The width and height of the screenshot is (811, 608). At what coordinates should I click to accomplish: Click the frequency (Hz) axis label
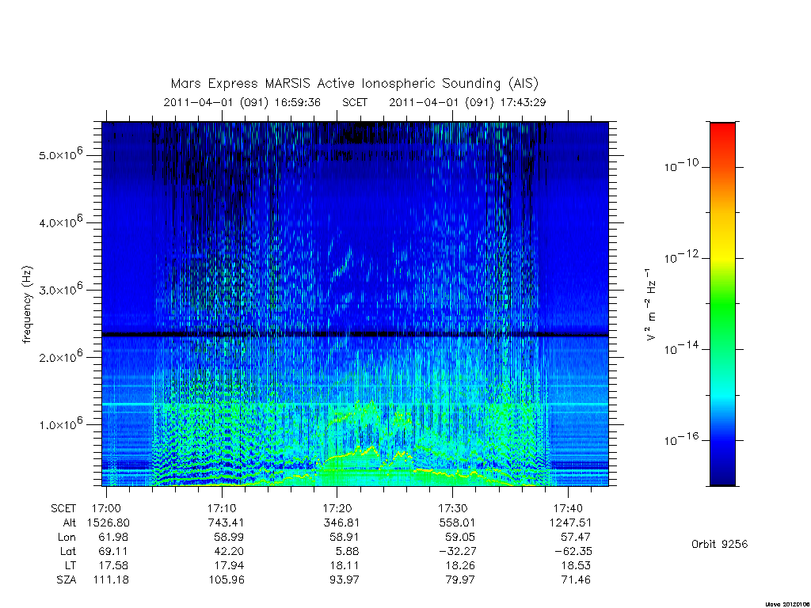[28, 305]
